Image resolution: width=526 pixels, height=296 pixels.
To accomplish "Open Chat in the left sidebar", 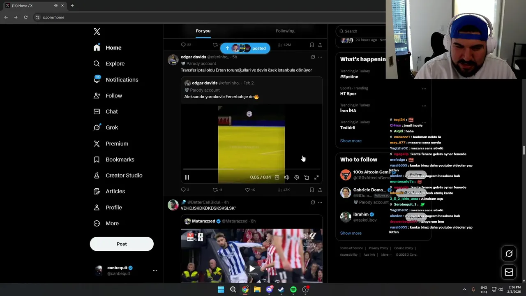I will (106, 111).
